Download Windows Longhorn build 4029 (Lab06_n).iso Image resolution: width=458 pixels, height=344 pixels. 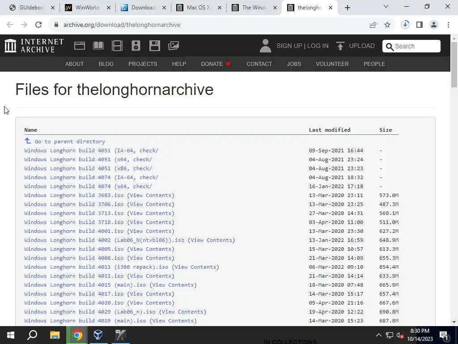click(x=90, y=312)
